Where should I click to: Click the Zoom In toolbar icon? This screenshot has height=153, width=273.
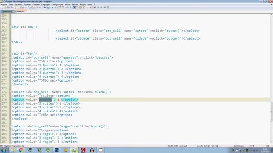pos(52,8)
